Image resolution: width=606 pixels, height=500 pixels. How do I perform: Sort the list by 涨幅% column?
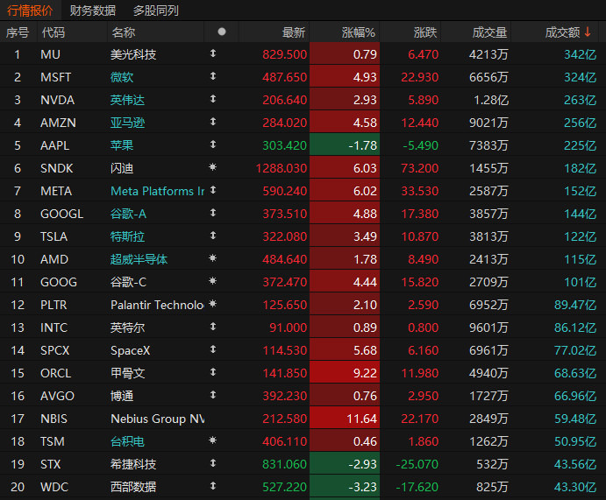click(359, 32)
